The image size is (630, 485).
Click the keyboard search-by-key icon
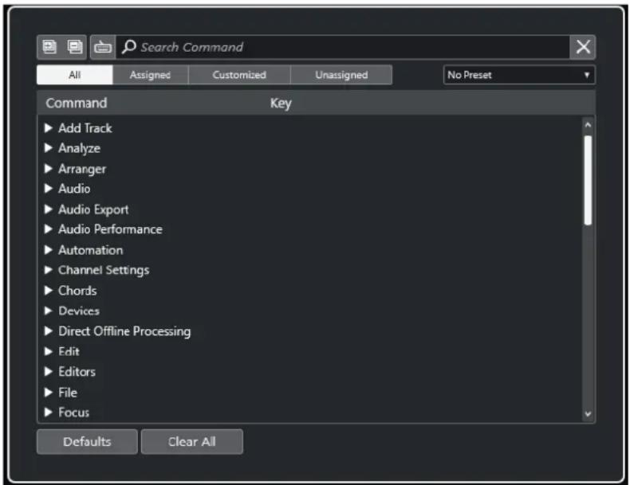click(x=103, y=47)
